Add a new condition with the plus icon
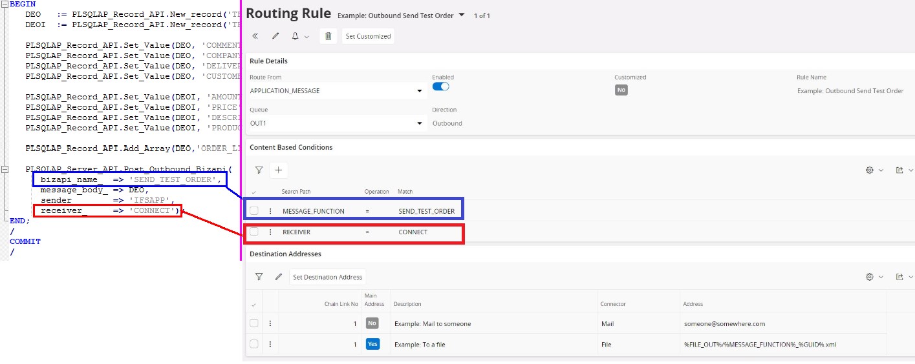Viewport: 915px width, 364px height. pyautogui.click(x=279, y=170)
